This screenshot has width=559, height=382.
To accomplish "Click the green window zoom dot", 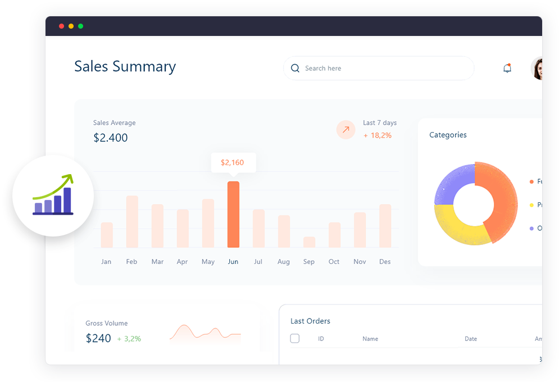I will tap(80, 26).
